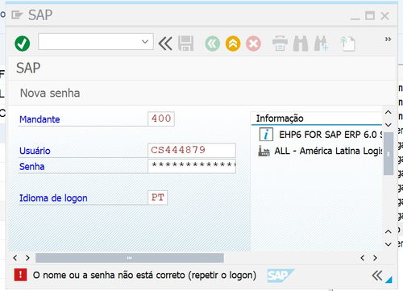Image resolution: width=403 pixels, height=291 pixels.
Task: Click the green Back button
Action: (x=213, y=44)
